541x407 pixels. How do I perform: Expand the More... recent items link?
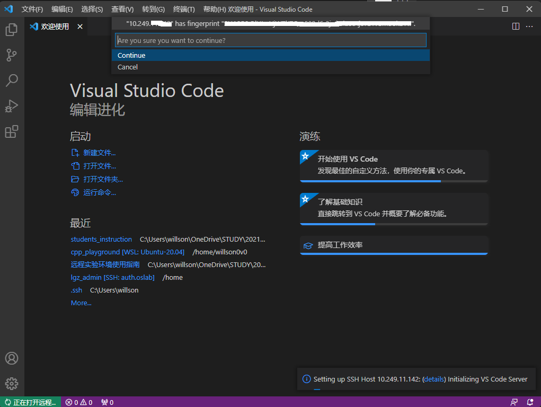click(81, 303)
